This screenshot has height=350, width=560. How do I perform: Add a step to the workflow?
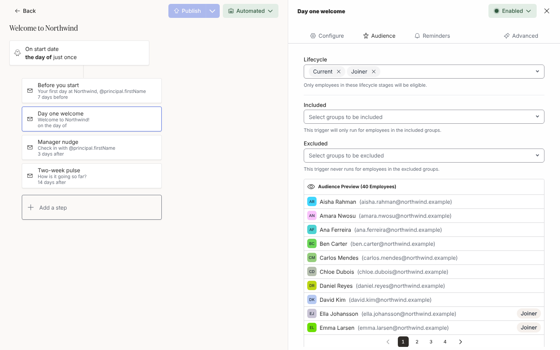92,207
